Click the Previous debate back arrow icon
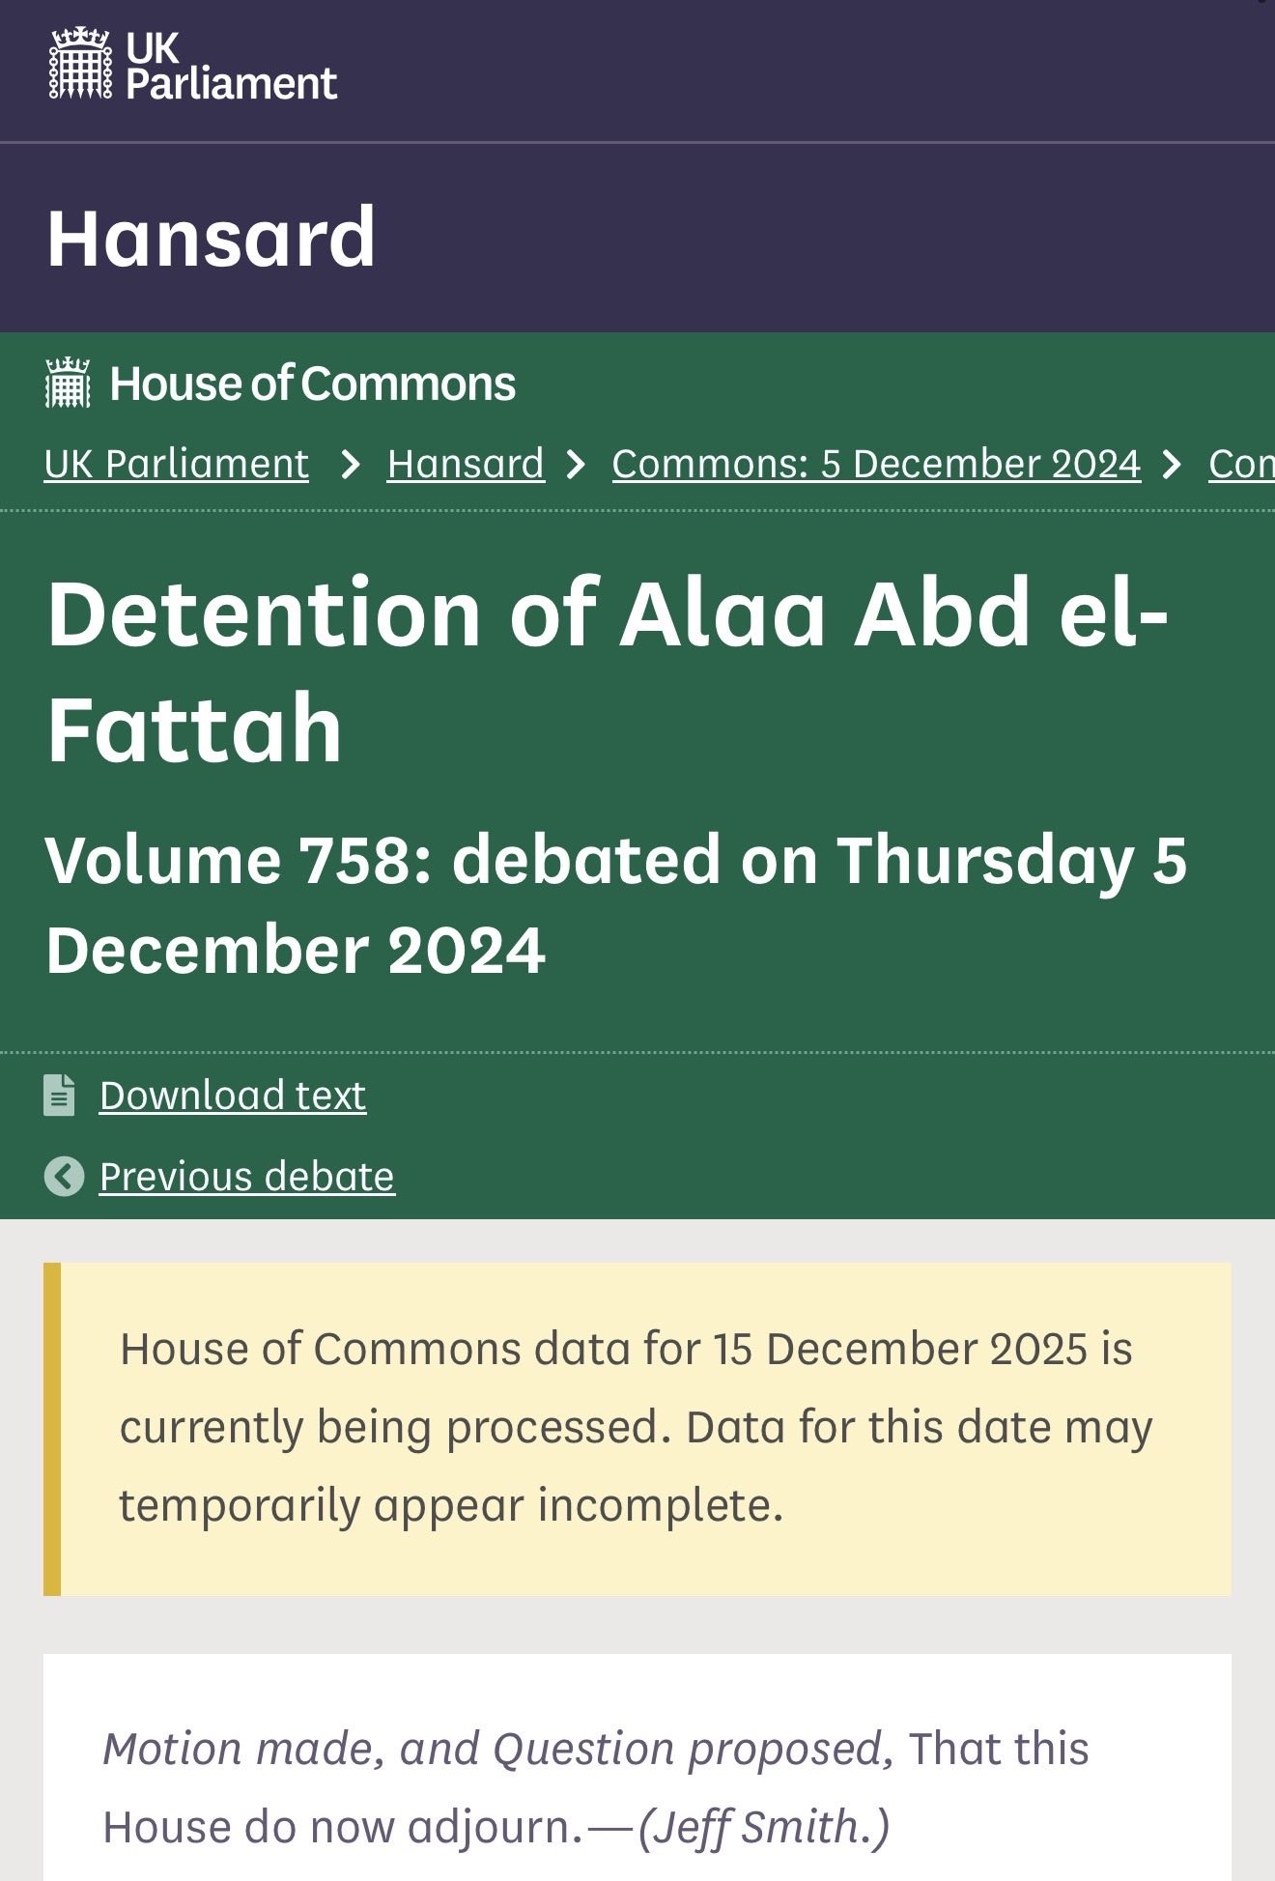 65,1177
